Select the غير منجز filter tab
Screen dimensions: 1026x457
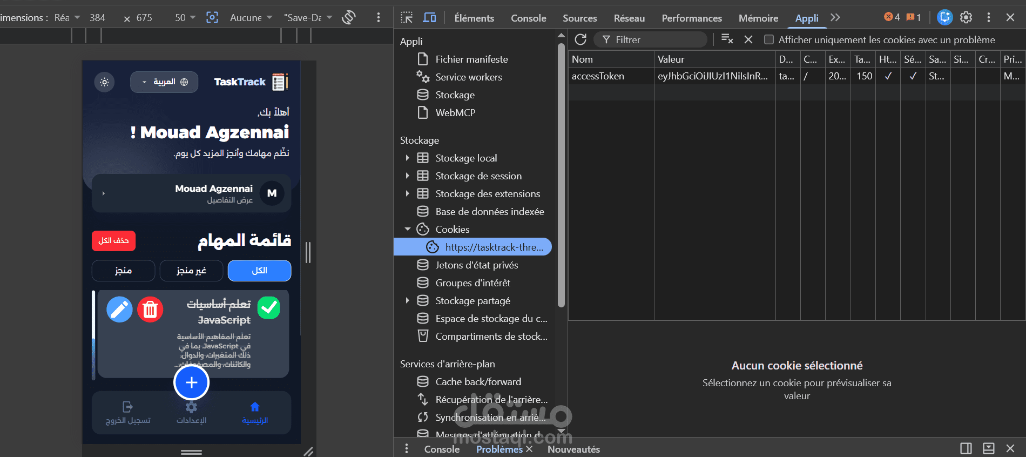192,271
